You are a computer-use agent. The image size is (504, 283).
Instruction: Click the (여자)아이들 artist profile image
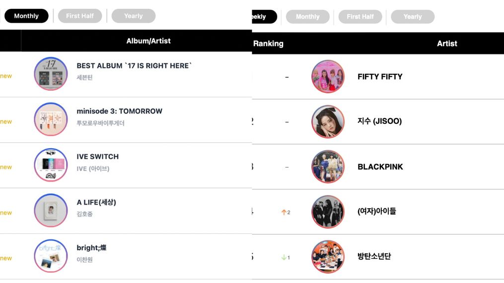click(x=328, y=212)
